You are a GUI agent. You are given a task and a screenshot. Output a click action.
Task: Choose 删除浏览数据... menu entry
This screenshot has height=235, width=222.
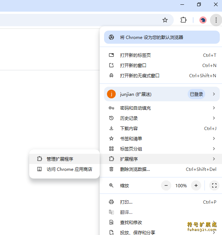coord(161,169)
